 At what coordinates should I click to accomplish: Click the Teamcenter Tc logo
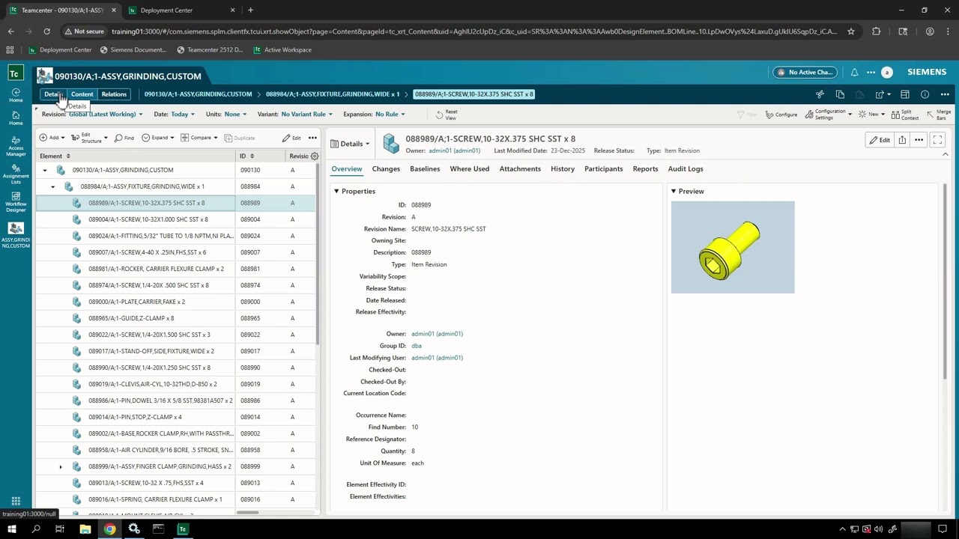pyautogui.click(x=14, y=73)
